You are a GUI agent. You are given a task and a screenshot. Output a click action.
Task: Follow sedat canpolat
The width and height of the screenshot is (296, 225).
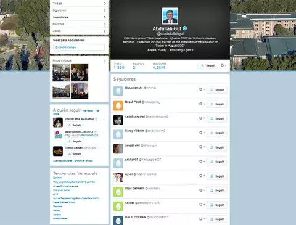tap(217, 118)
